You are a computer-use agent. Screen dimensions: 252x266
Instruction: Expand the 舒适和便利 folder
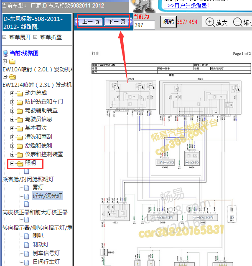[x=12, y=146]
